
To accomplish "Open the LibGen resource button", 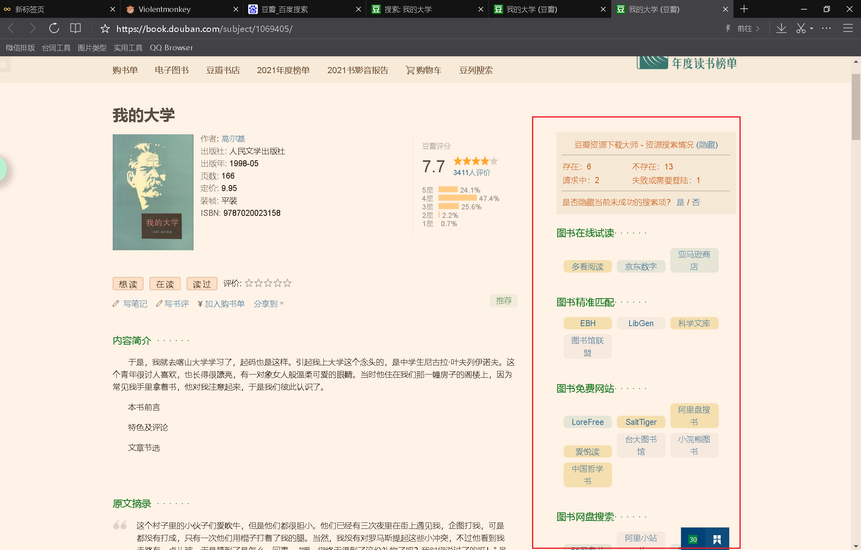I will (641, 323).
